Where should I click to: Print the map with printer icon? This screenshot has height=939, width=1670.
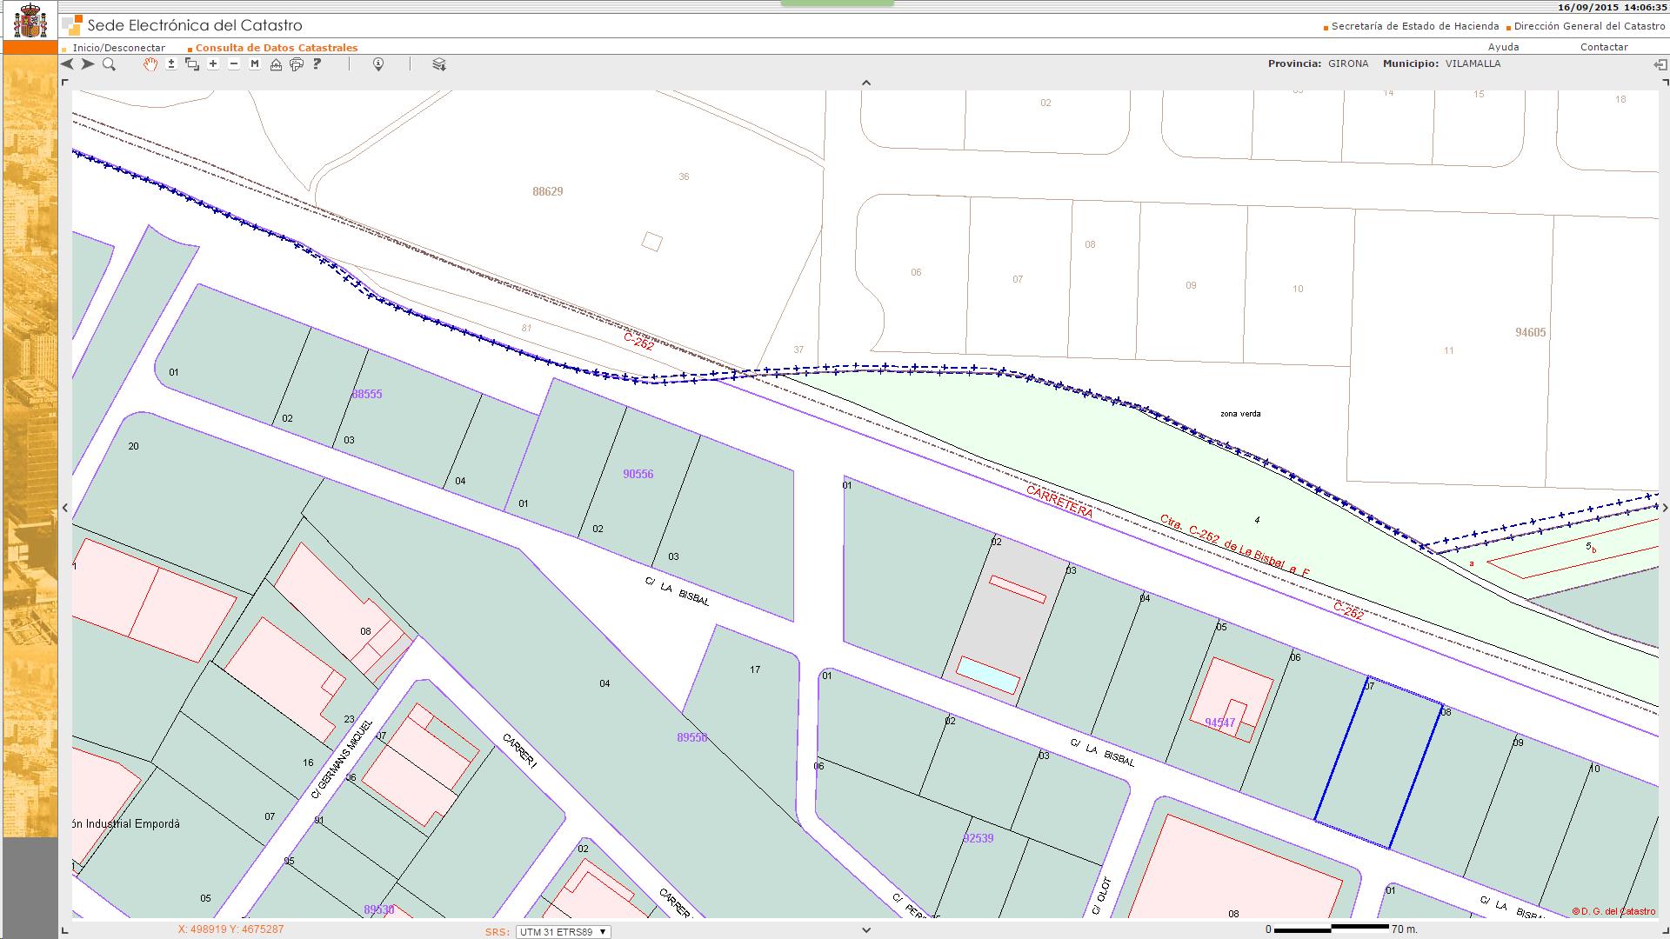[297, 64]
